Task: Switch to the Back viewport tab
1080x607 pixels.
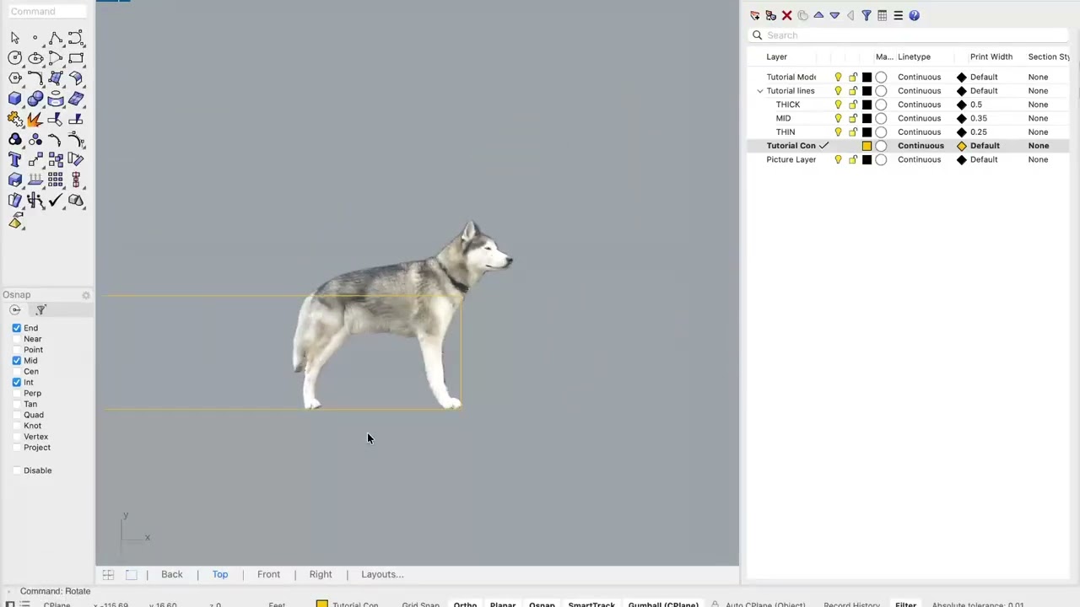Action: pyautogui.click(x=171, y=574)
